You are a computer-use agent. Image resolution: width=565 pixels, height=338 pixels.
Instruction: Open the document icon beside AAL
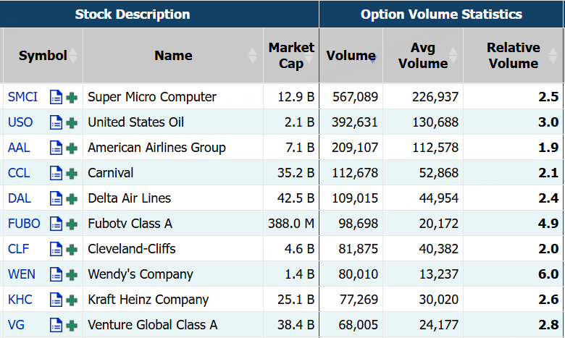point(56,148)
